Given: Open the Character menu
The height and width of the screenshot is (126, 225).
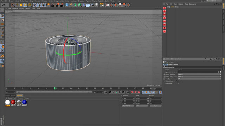Looking at the screenshot, I should tap(81, 1).
